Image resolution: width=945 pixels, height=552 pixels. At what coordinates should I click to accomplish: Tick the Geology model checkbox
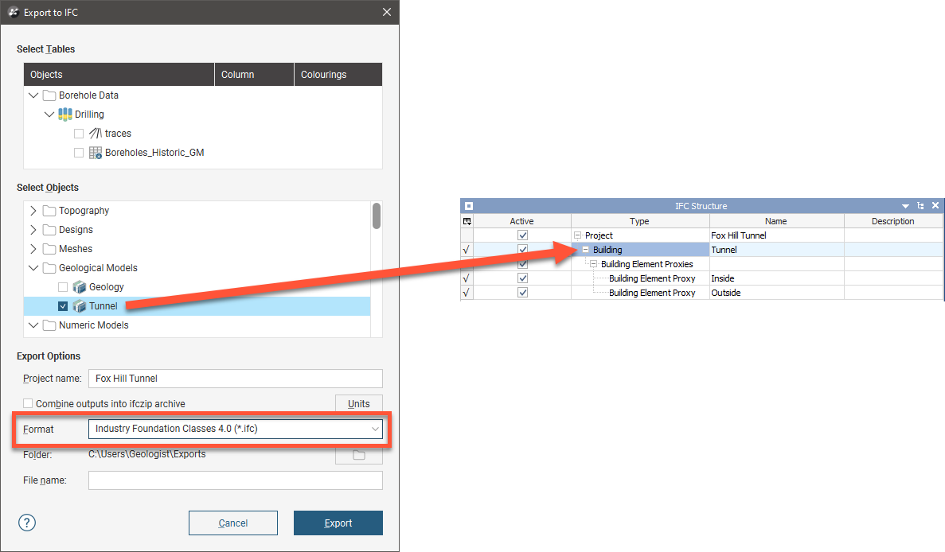tap(63, 287)
